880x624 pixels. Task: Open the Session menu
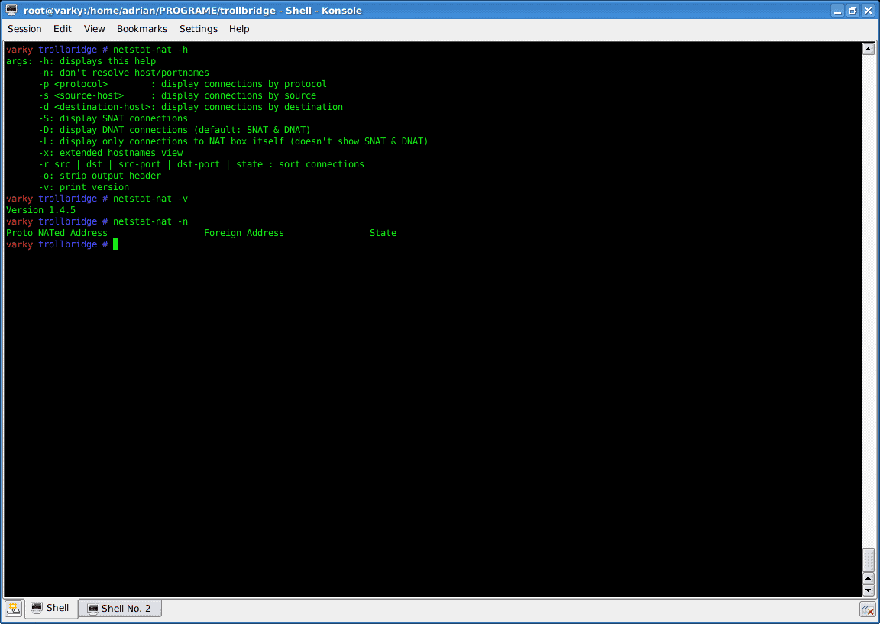point(24,29)
